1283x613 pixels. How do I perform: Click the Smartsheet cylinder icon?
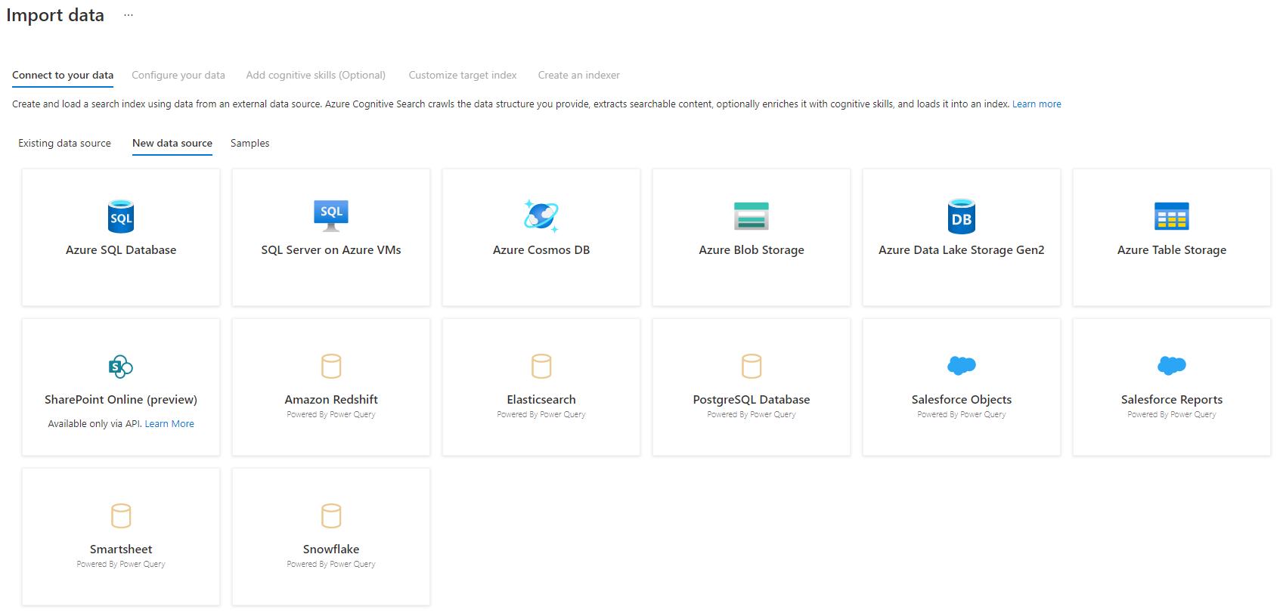(x=121, y=515)
